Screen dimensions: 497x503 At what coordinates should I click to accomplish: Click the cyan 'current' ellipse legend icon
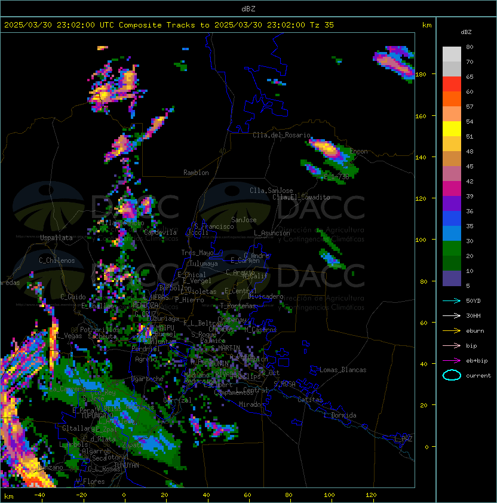(452, 375)
